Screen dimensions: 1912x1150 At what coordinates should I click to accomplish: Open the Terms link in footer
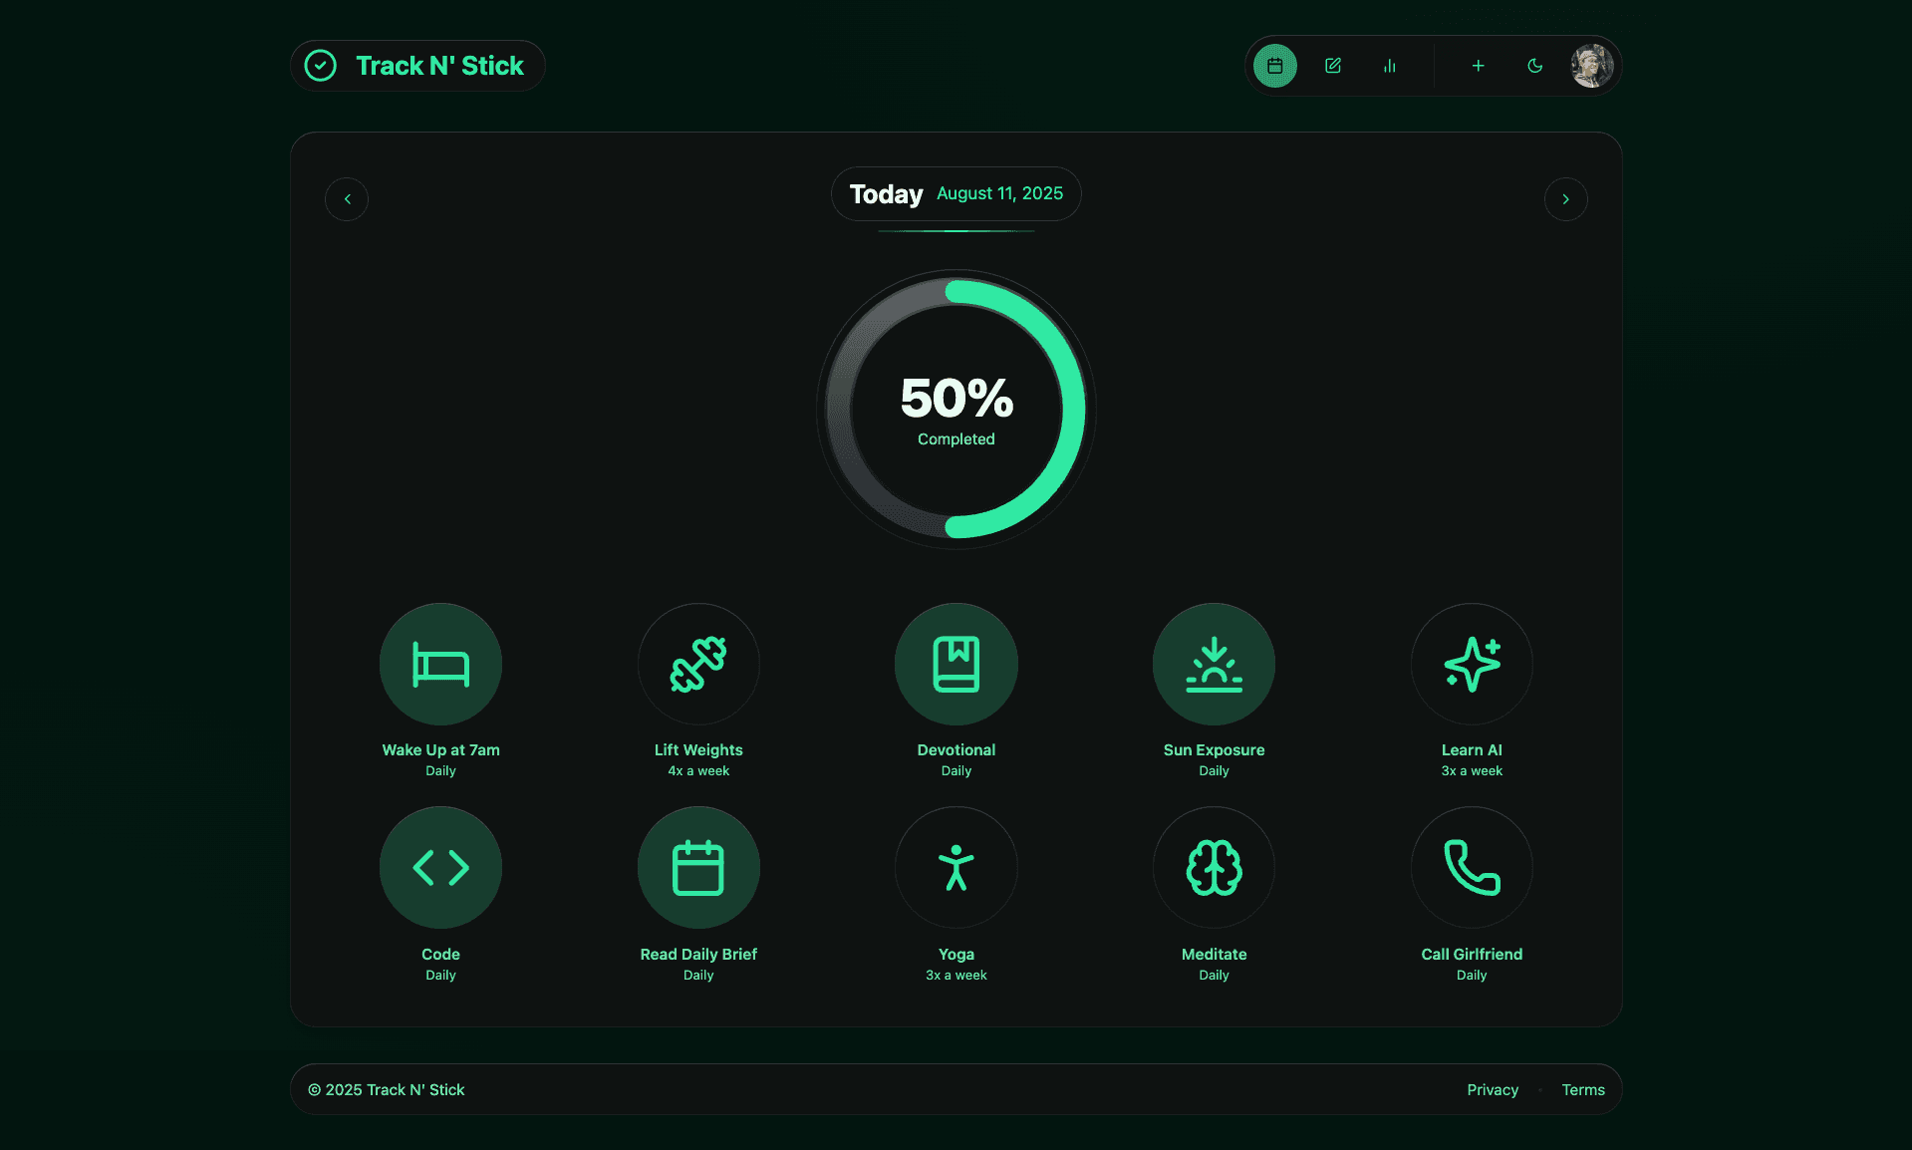[1582, 1089]
